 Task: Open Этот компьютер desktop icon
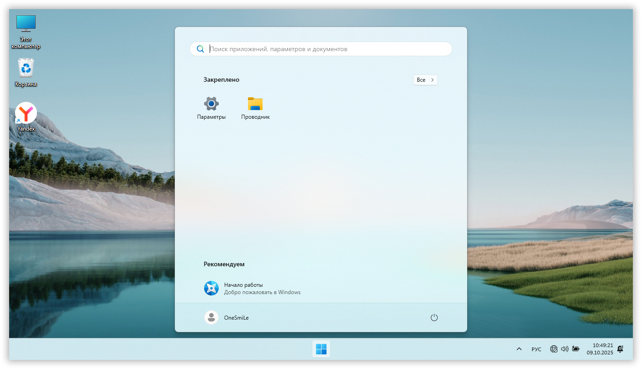26,32
